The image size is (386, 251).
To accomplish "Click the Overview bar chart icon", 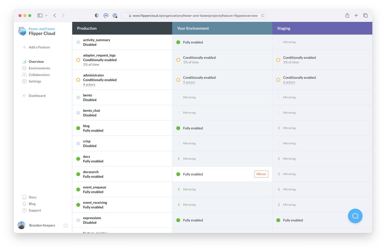I will point(24,62).
